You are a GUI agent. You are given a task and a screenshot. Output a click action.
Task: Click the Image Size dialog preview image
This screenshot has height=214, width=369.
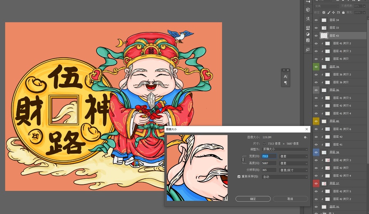click(x=197, y=168)
